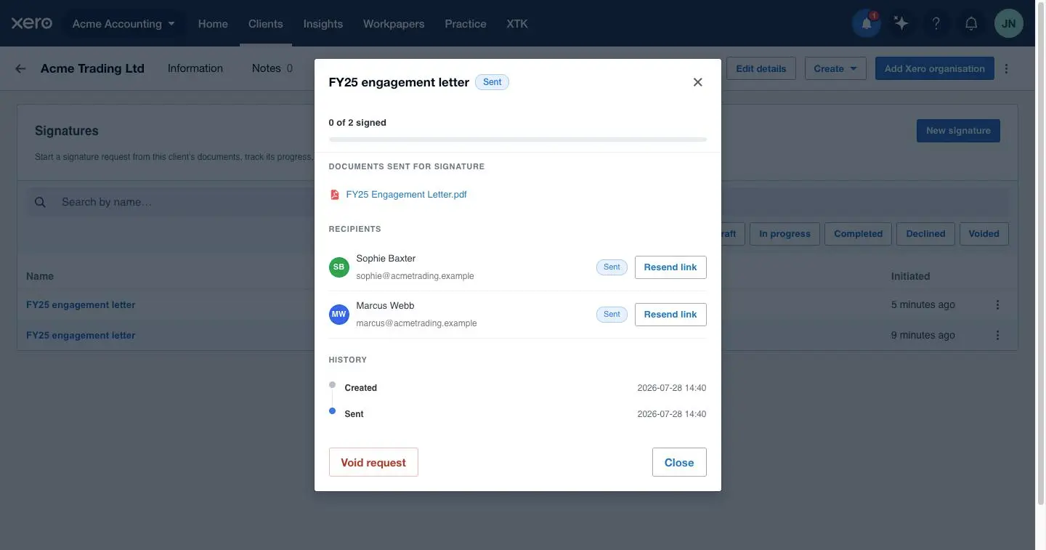The height and width of the screenshot is (550, 1046).
Task: Click the Sent badge for Marcus Webb
Action: tap(612, 315)
